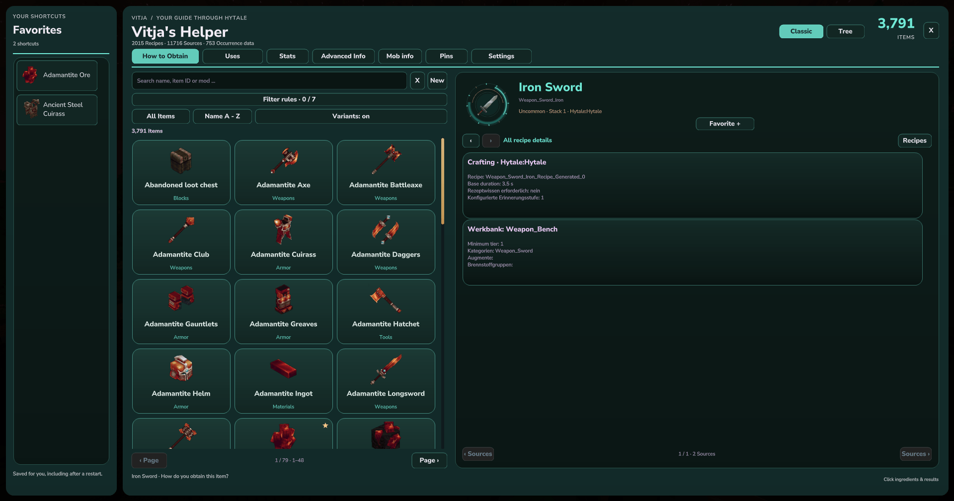
Task: Select the Adamantite Axe icon
Action: click(284, 160)
